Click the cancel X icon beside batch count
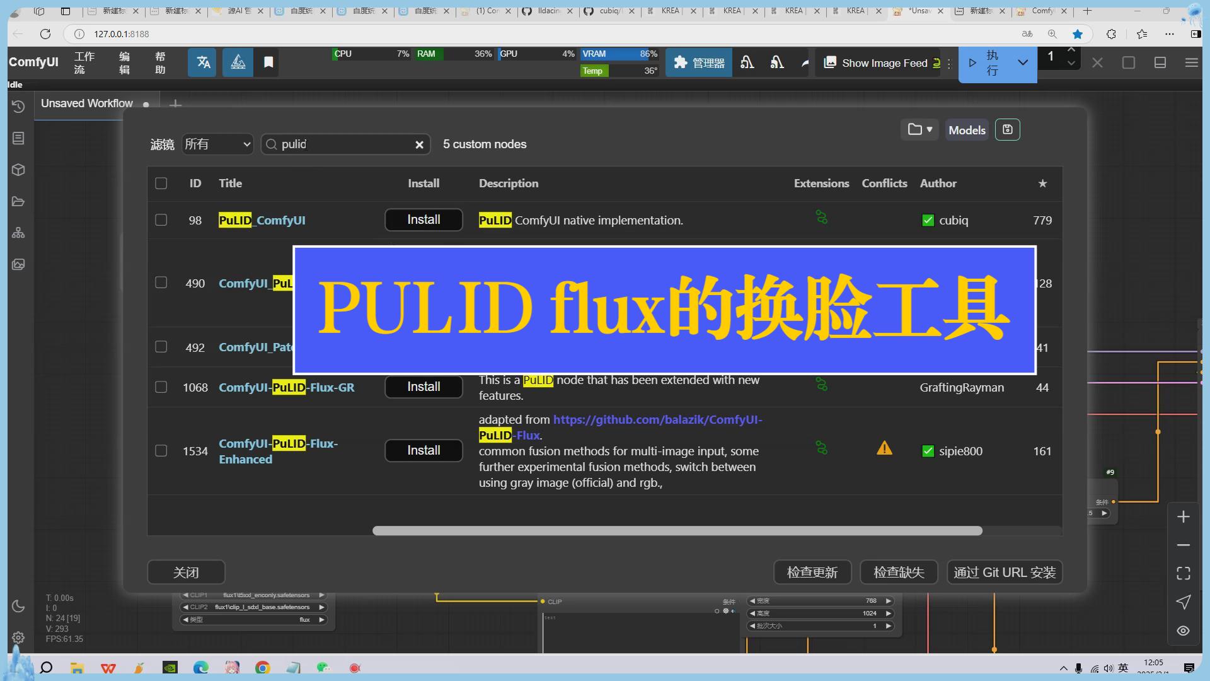This screenshot has height=681, width=1210. (x=1097, y=62)
